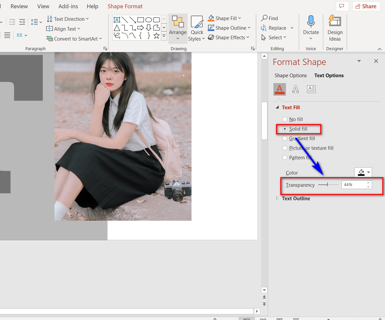The height and width of the screenshot is (320, 385).
Task: Open the Add-ins ribbon tab
Action: coord(68,6)
